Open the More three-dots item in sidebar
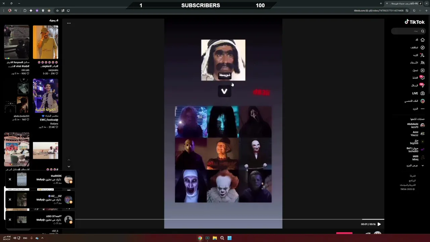This screenshot has height=242, width=430. (423, 109)
